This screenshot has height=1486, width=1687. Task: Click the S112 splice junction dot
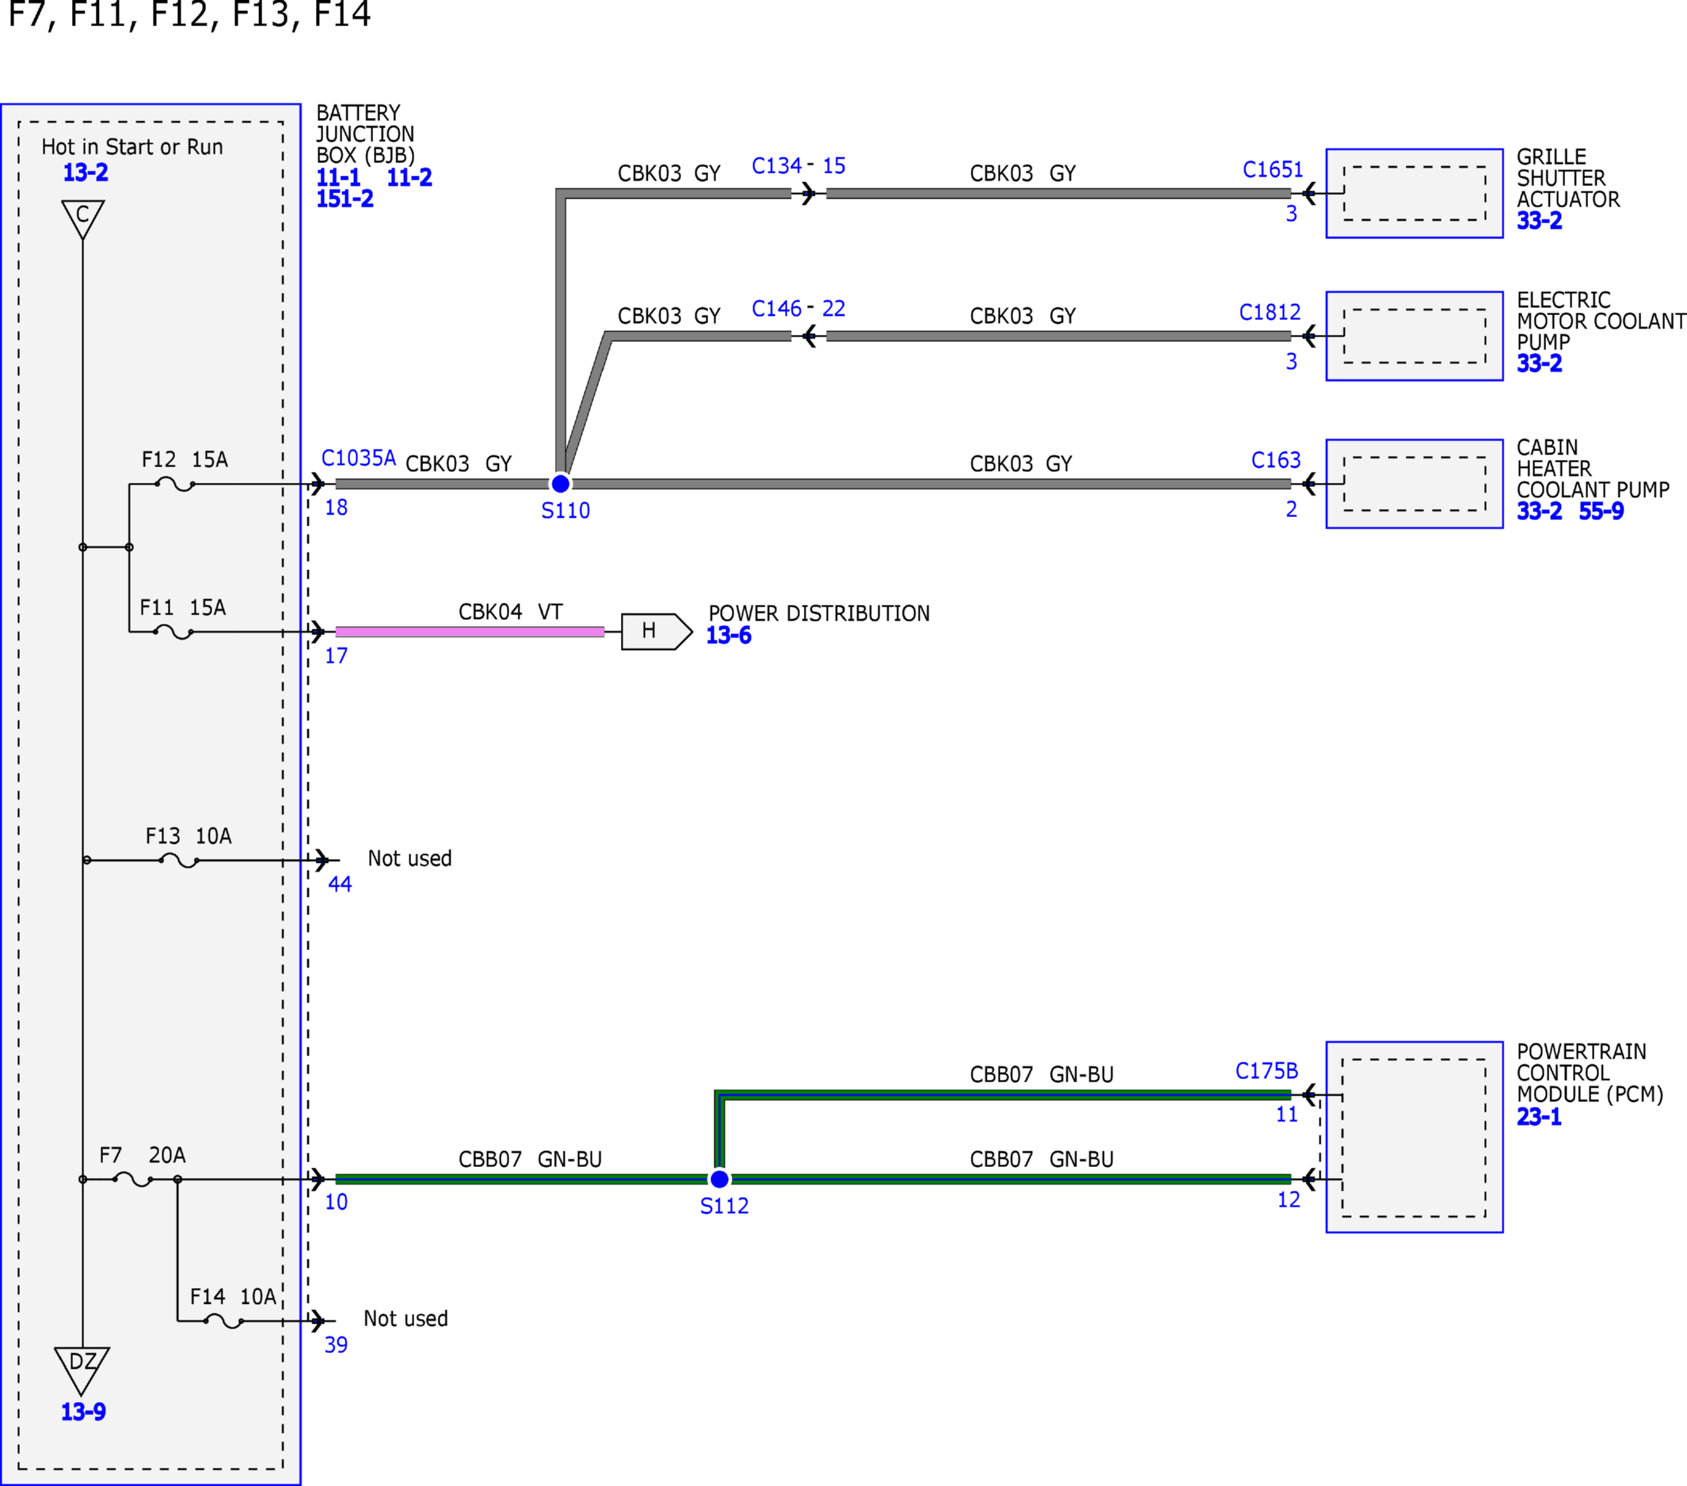[720, 1179]
